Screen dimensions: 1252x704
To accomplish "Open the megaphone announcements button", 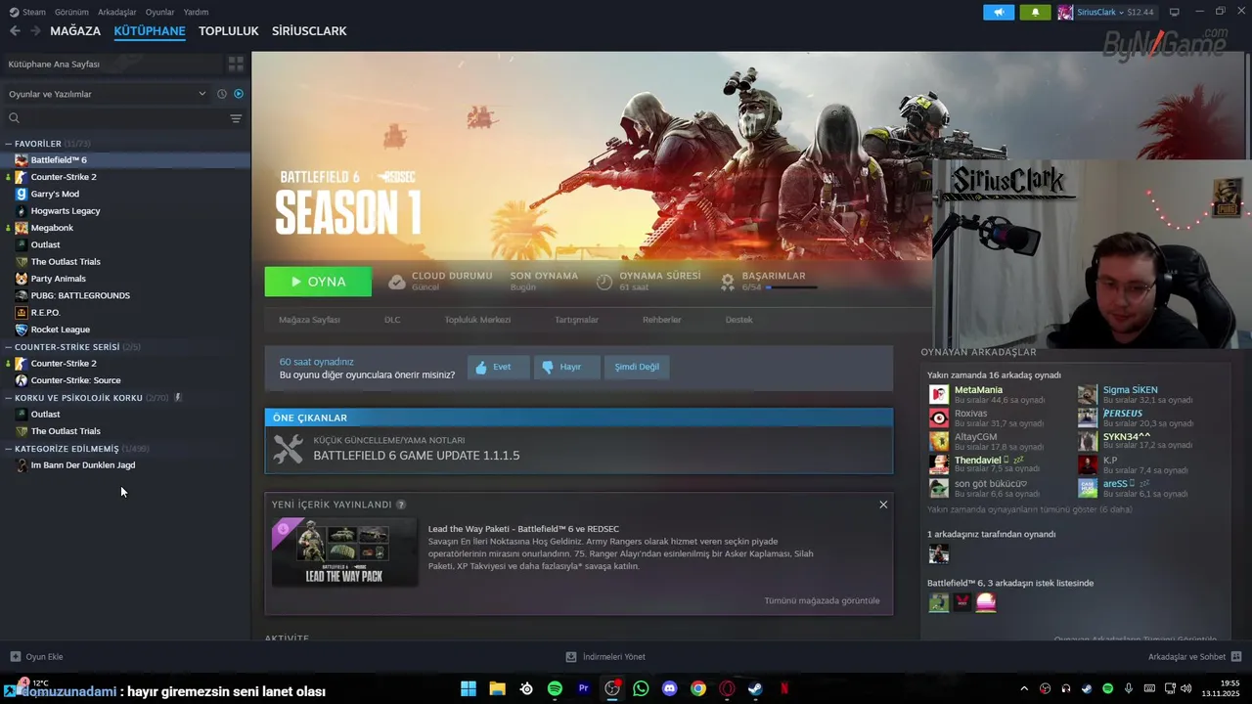I will tap(999, 12).
